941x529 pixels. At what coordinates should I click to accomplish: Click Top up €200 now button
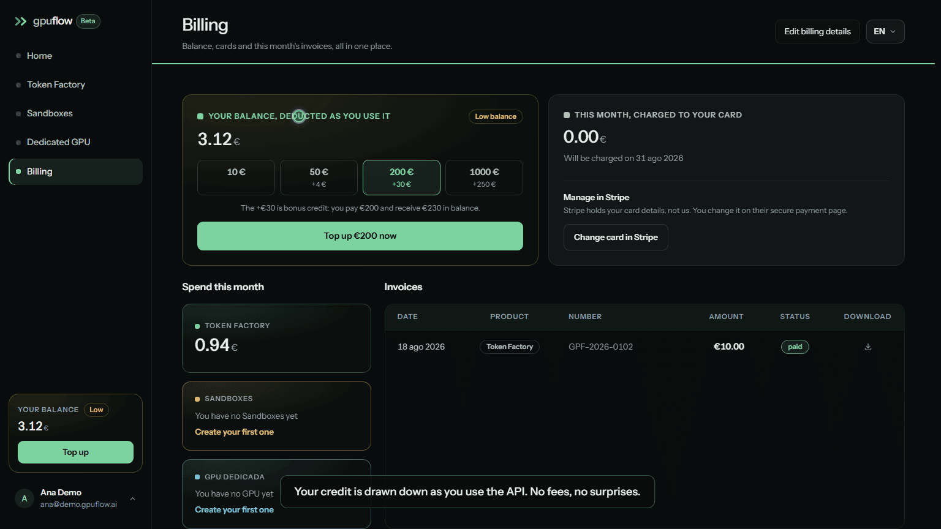point(360,236)
